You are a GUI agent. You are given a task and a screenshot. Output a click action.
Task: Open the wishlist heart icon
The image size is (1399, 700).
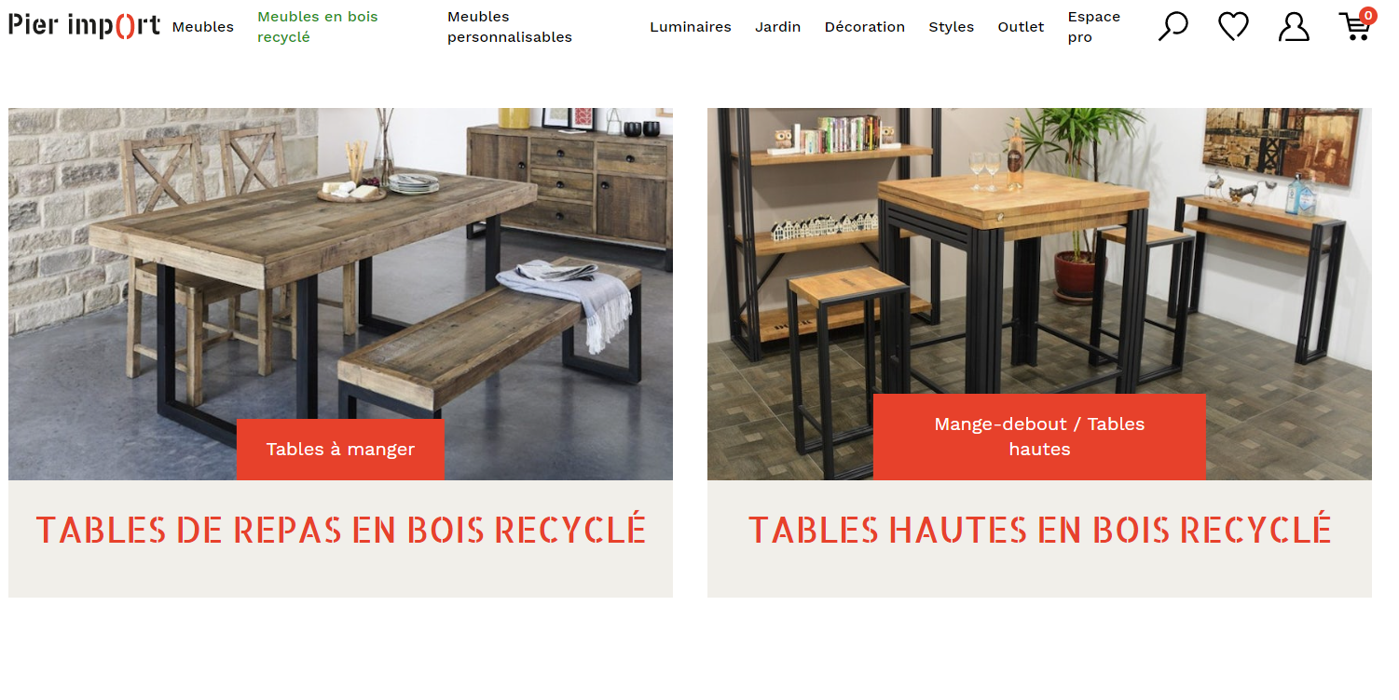tap(1233, 26)
